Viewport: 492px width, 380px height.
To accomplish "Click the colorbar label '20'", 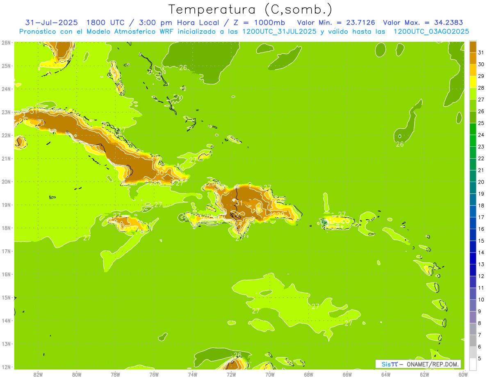I will coord(481,182).
